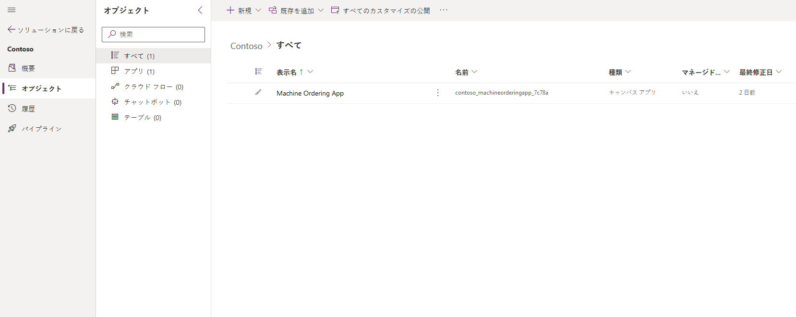Click the 既存を追加 button

tap(296, 10)
